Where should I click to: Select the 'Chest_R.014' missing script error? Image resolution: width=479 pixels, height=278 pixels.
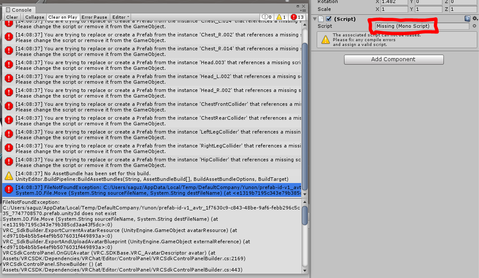(x=152, y=51)
